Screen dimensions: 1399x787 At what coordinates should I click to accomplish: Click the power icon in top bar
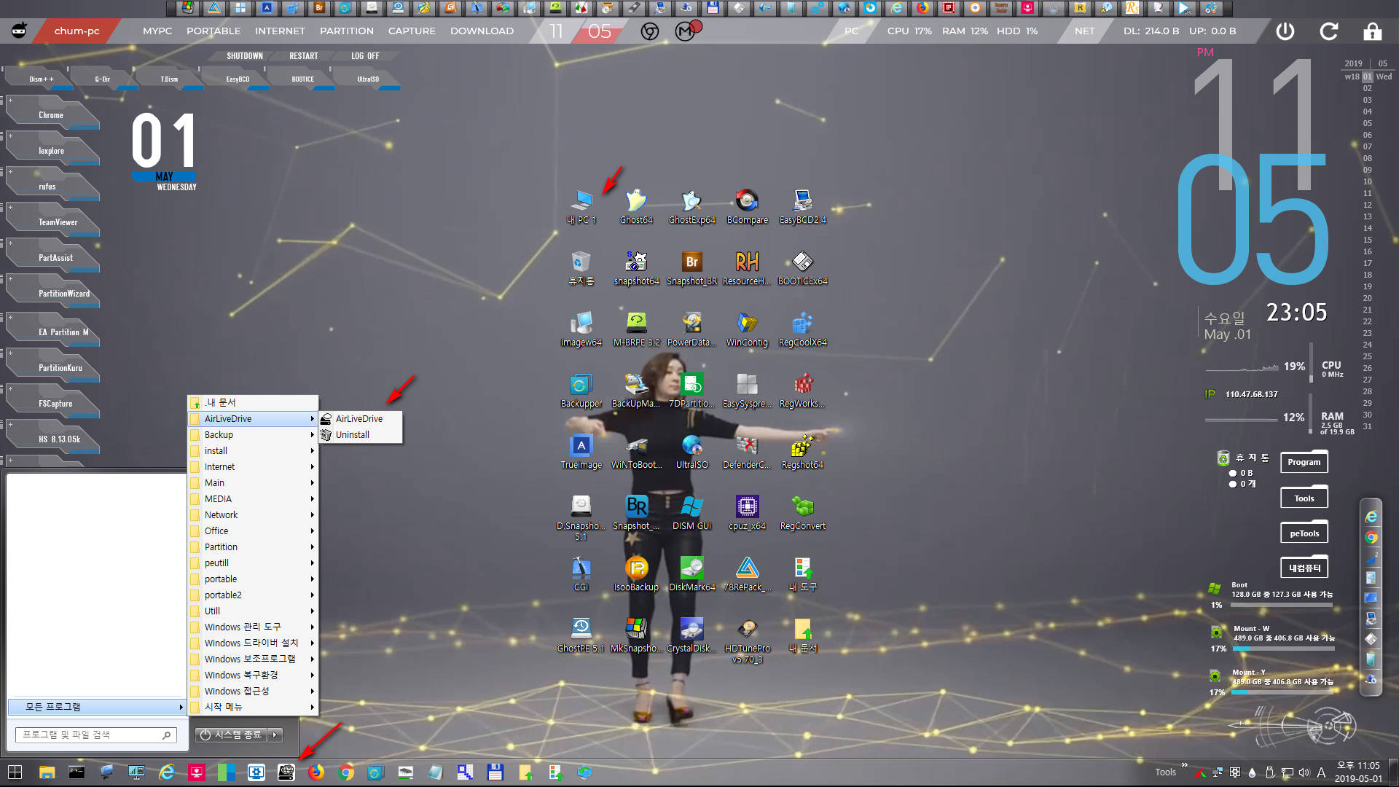[x=1285, y=31]
